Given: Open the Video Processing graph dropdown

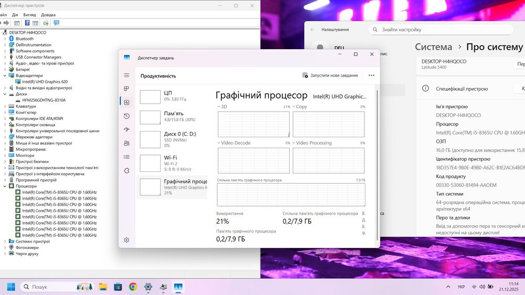Looking at the screenshot, I should pyautogui.click(x=293, y=143).
